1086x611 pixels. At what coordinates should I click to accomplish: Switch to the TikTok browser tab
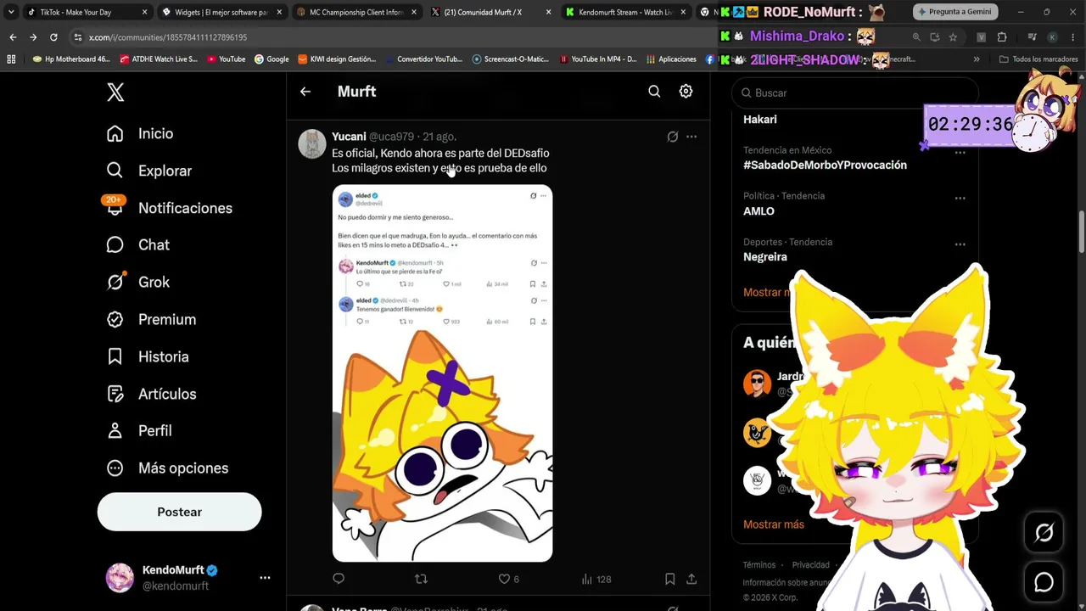[87, 13]
